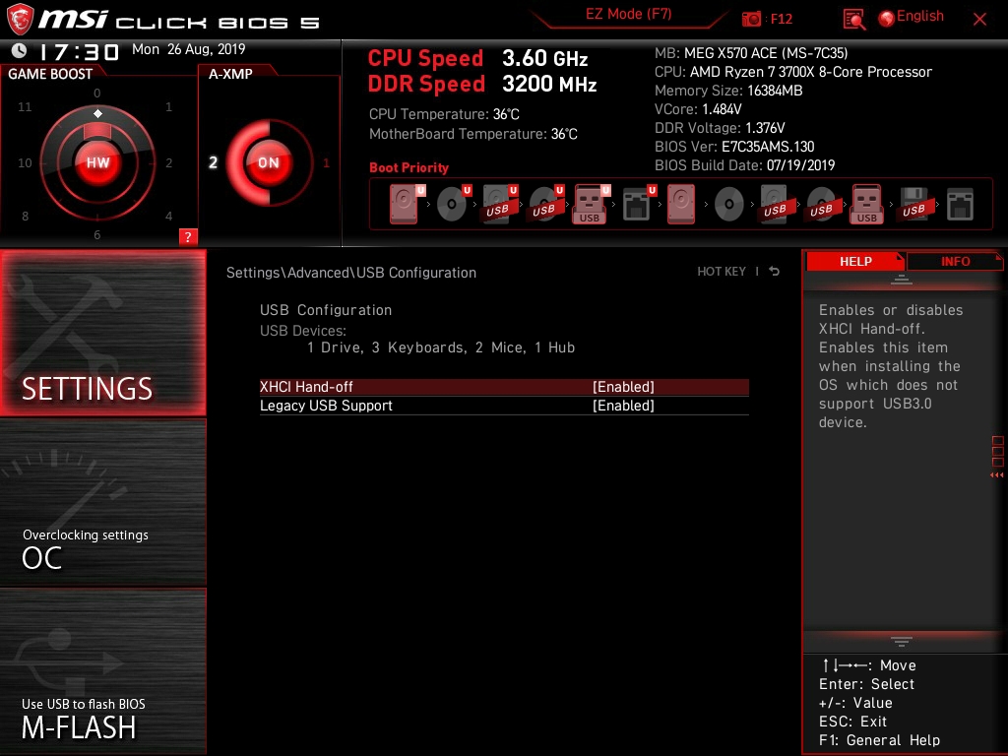Image resolution: width=1008 pixels, height=756 pixels.
Task: Click the triple arrow icon on right edge
Action: pyautogui.click(x=996, y=475)
